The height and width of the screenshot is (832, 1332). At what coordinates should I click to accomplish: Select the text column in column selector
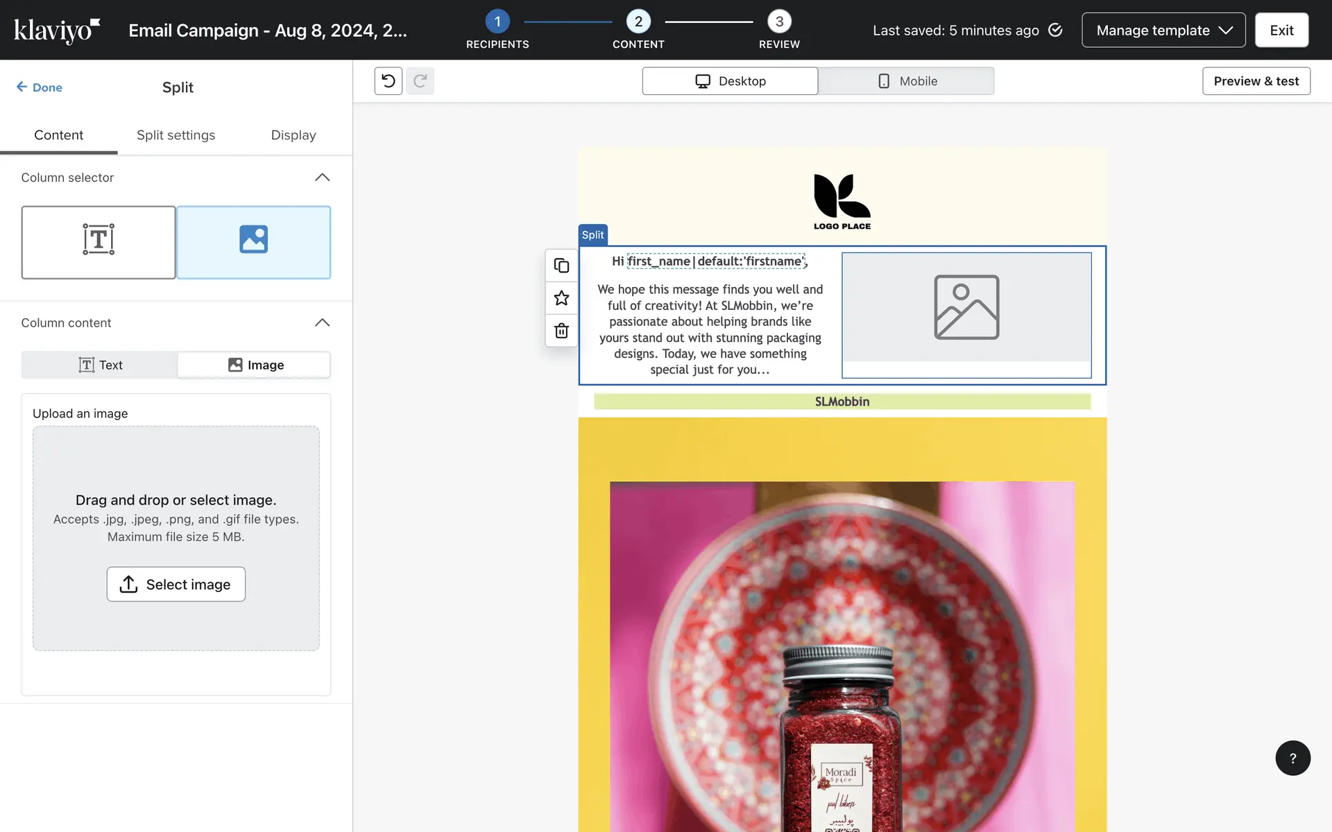pos(99,242)
